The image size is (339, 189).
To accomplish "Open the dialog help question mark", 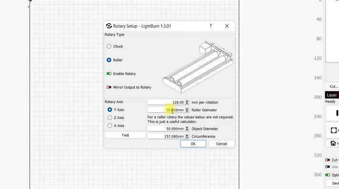I will 210,26.
